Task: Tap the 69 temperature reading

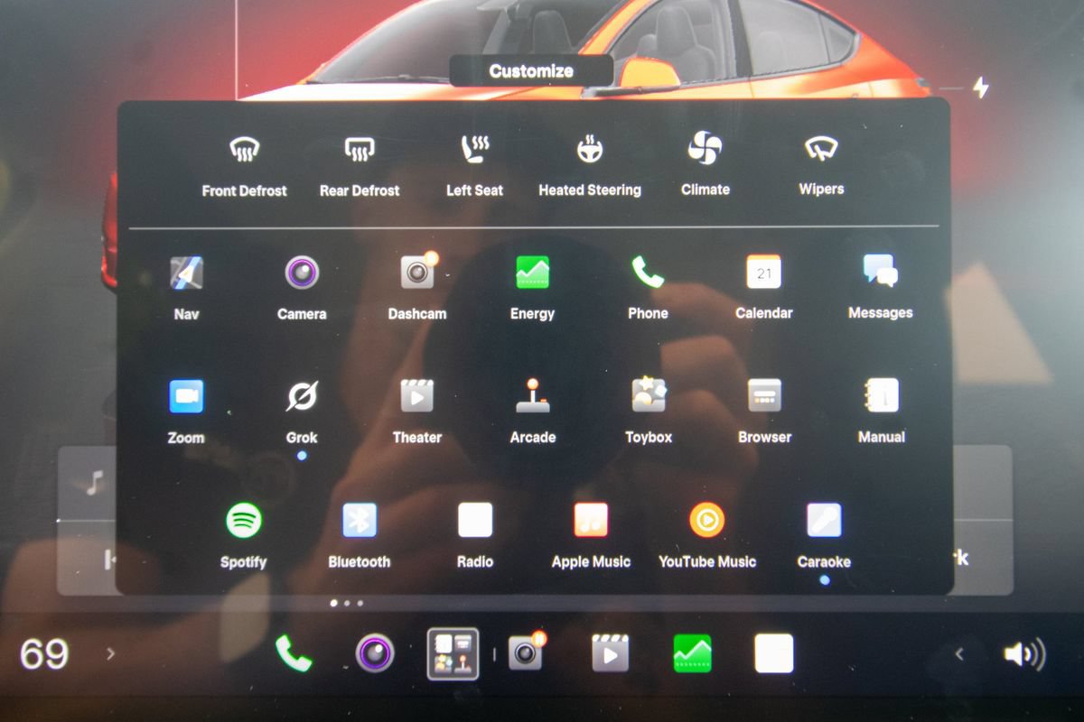Action: coord(44,654)
